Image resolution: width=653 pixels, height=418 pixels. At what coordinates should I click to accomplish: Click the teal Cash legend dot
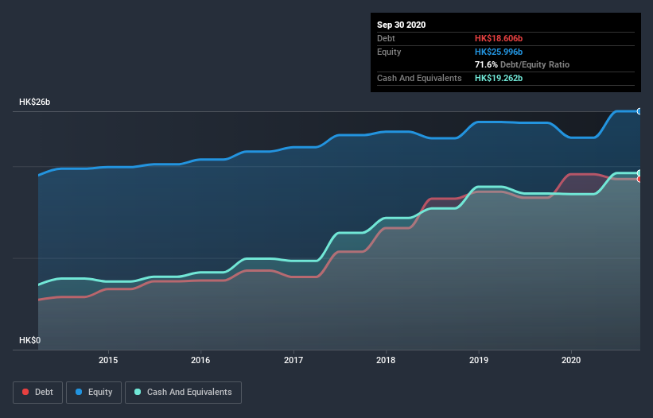coord(138,392)
